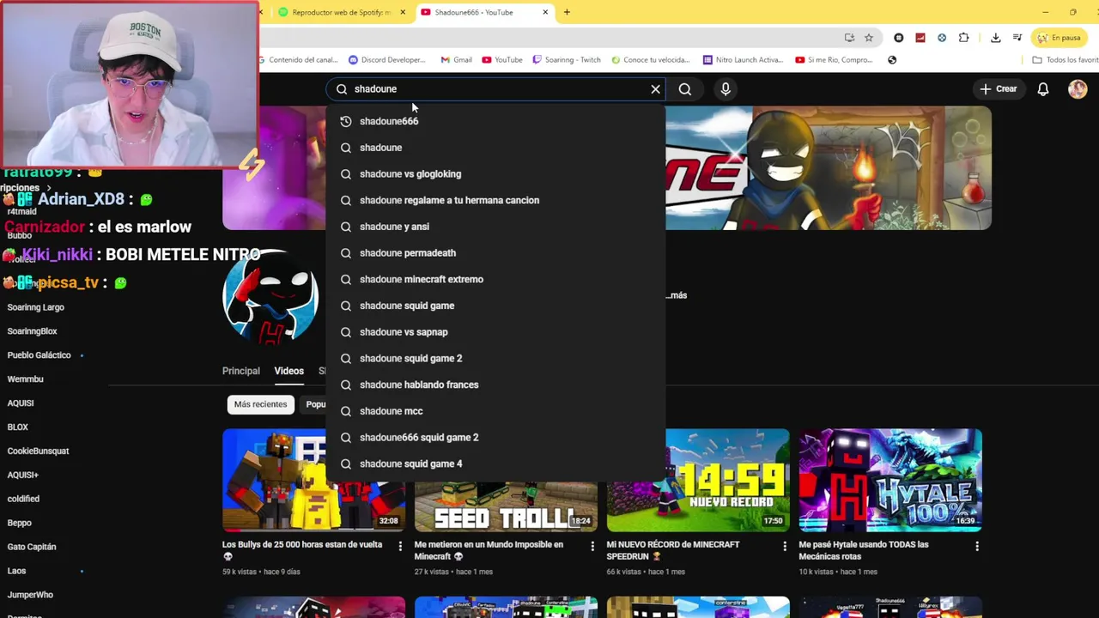This screenshot has width=1099, height=618.
Task: Open a new browser tab
Action: tap(567, 12)
